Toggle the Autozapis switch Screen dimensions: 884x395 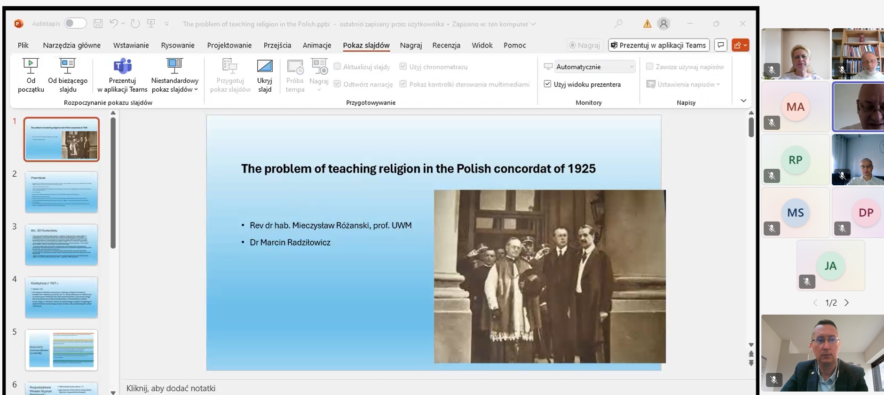point(75,24)
